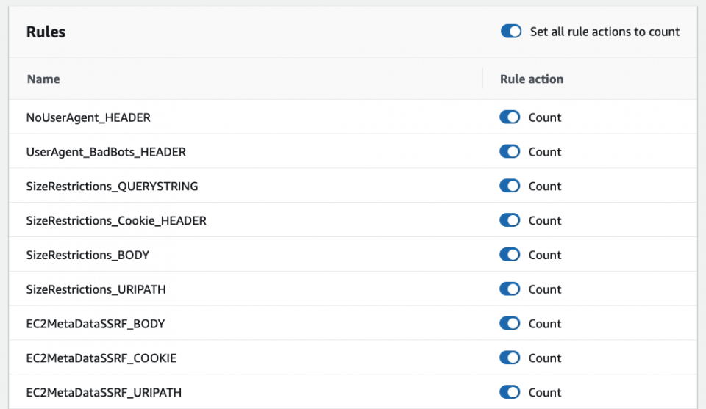Click Set all rule actions to count label
This screenshot has width=706, height=409.
click(605, 32)
